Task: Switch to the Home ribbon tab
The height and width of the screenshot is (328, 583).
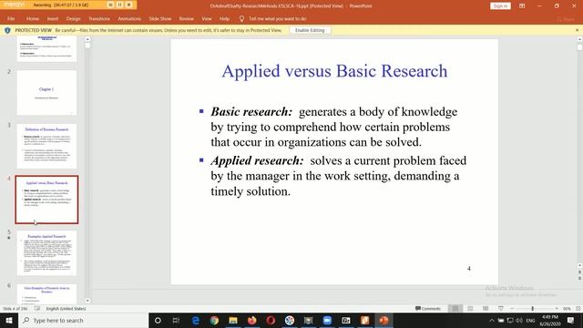Action: pyautogui.click(x=33, y=18)
